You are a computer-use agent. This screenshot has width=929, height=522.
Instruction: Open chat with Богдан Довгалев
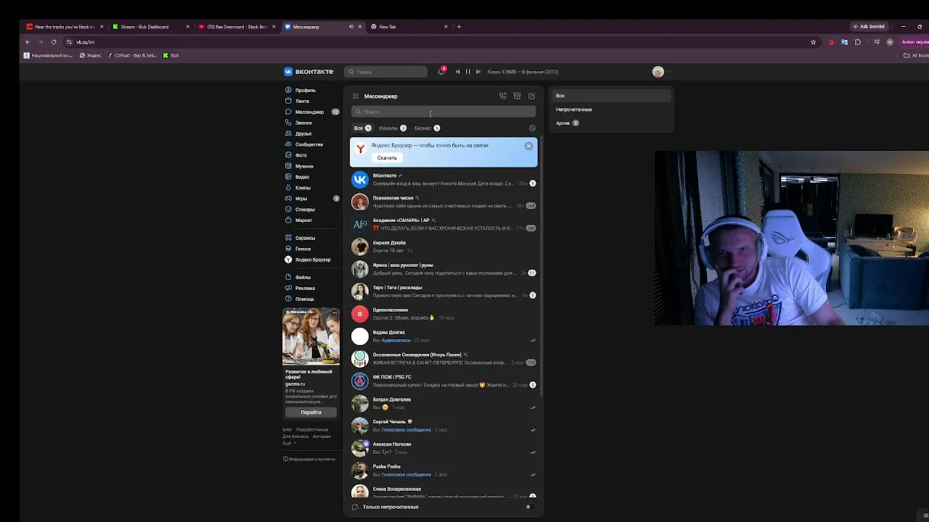click(x=443, y=403)
